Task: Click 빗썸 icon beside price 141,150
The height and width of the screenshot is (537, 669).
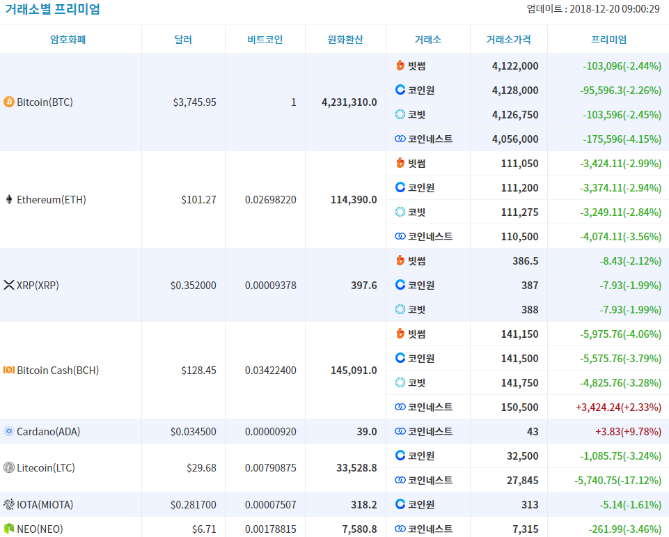Action: (400, 333)
